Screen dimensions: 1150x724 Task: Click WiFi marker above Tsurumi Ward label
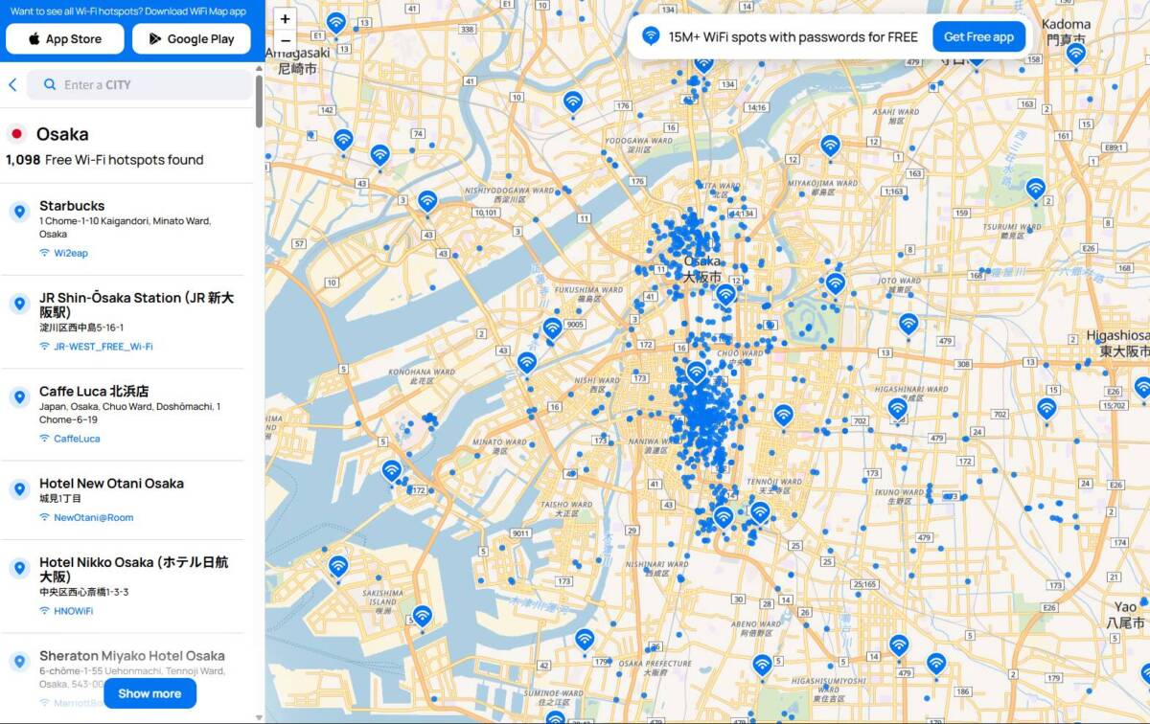click(1035, 189)
